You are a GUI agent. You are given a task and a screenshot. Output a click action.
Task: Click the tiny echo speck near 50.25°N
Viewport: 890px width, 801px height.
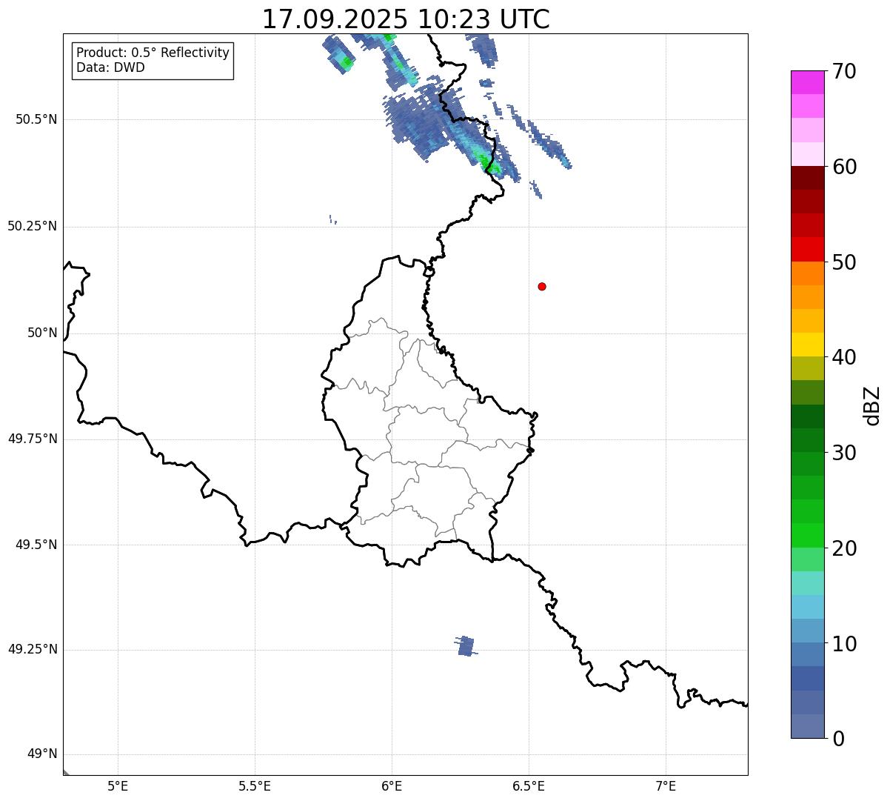[x=332, y=219]
